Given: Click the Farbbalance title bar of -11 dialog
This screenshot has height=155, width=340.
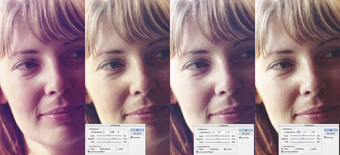Looking at the screenshot, I should 224,125.
